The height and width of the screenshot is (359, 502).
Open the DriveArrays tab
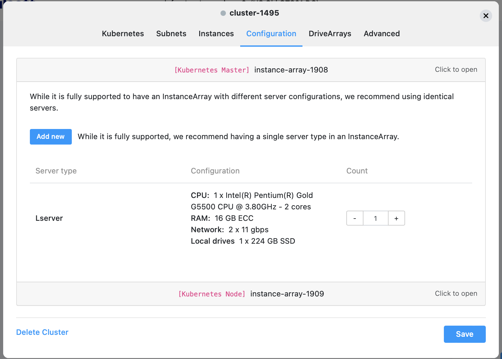pyautogui.click(x=330, y=34)
